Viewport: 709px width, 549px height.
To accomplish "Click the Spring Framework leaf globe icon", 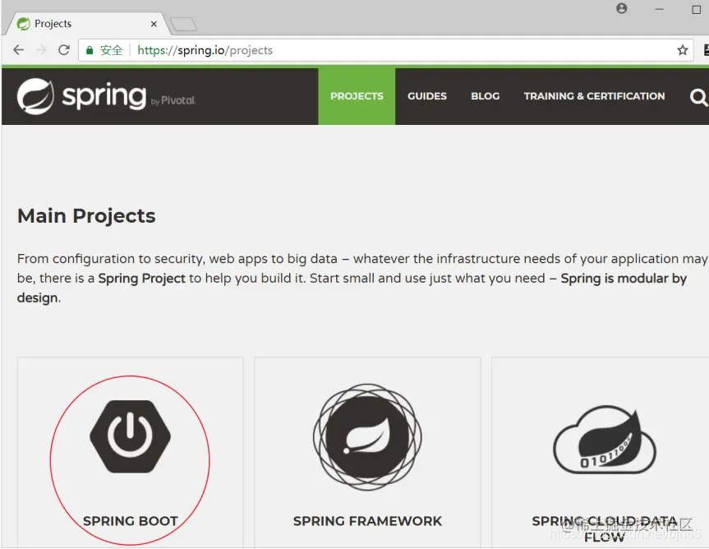I will (367, 437).
